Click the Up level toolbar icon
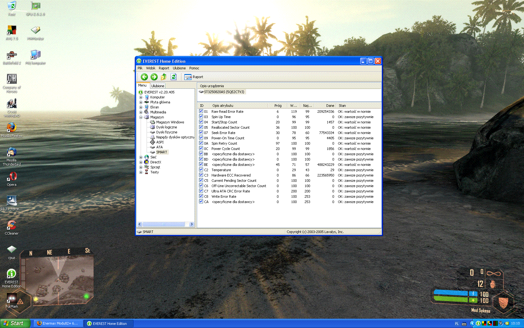The height and width of the screenshot is (328, 524). pos(164,77)
